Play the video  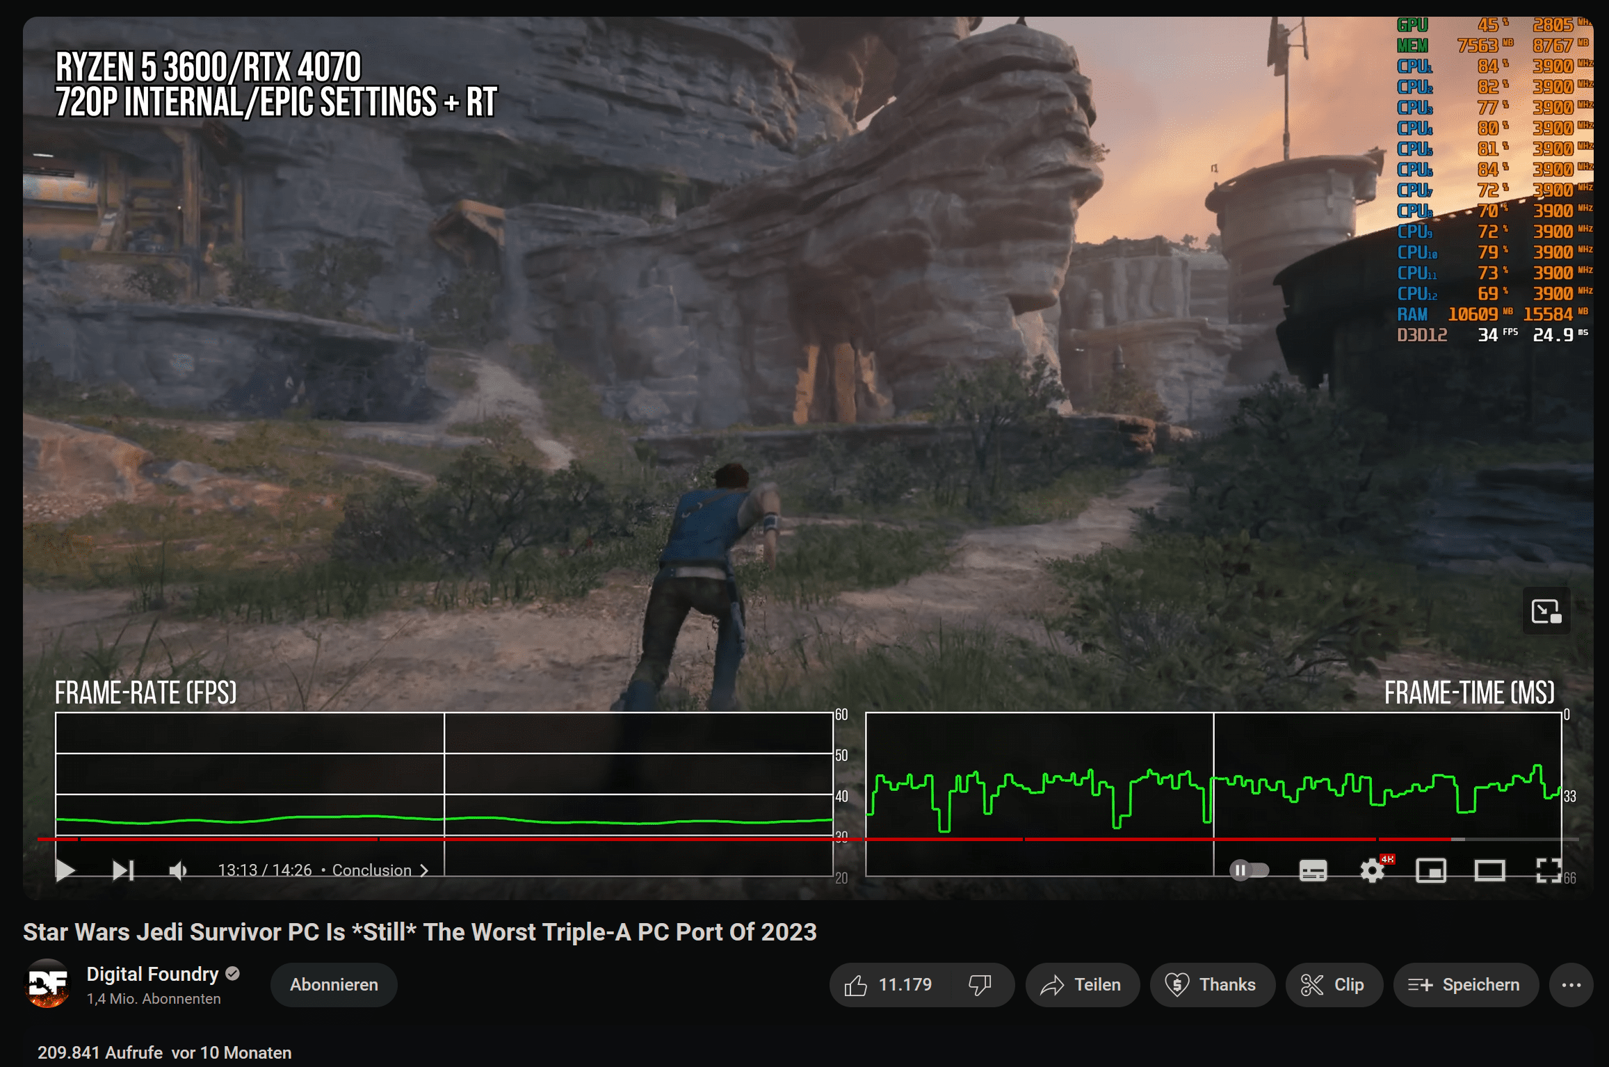point(66,870)
